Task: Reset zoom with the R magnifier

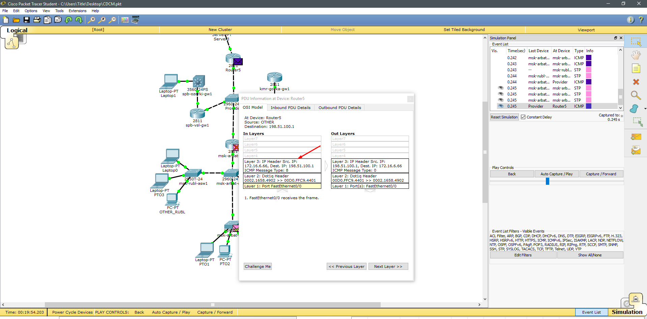Action: click(x=101, y=20)
